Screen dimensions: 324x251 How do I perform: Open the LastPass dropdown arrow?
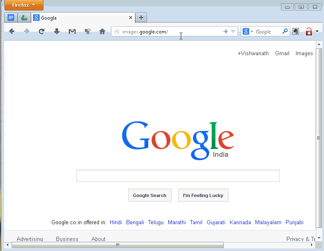click(x=317, y=31)
